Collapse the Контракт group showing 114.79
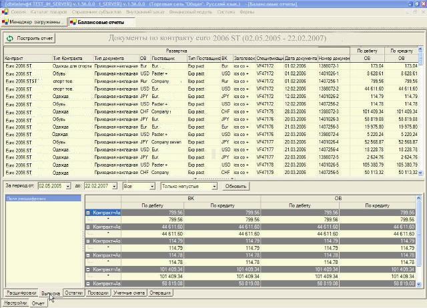Image resolution: width=427 pixels, height=308 pixels. coord(88,241)
